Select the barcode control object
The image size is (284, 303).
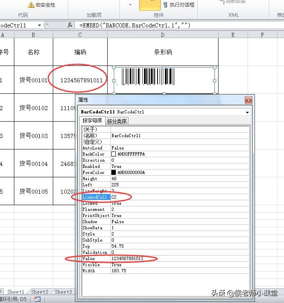(x=164, y=80)
